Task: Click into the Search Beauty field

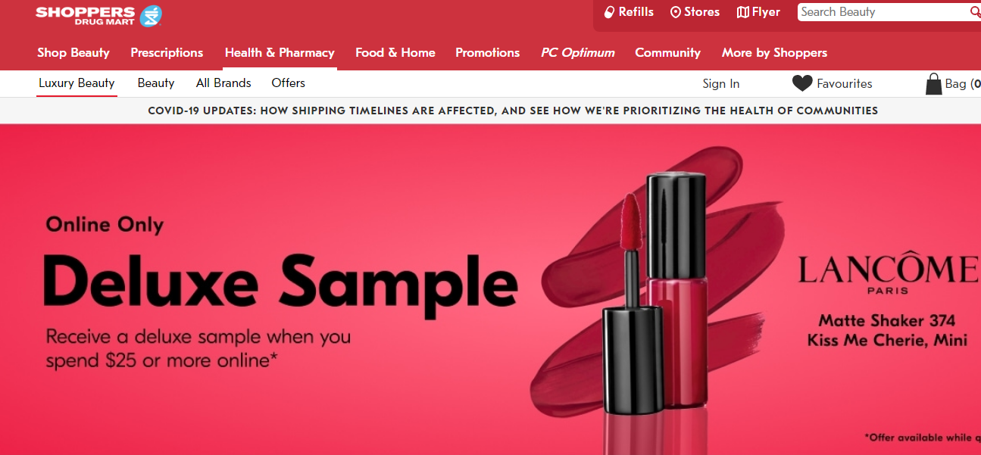Action: point(883,12)
